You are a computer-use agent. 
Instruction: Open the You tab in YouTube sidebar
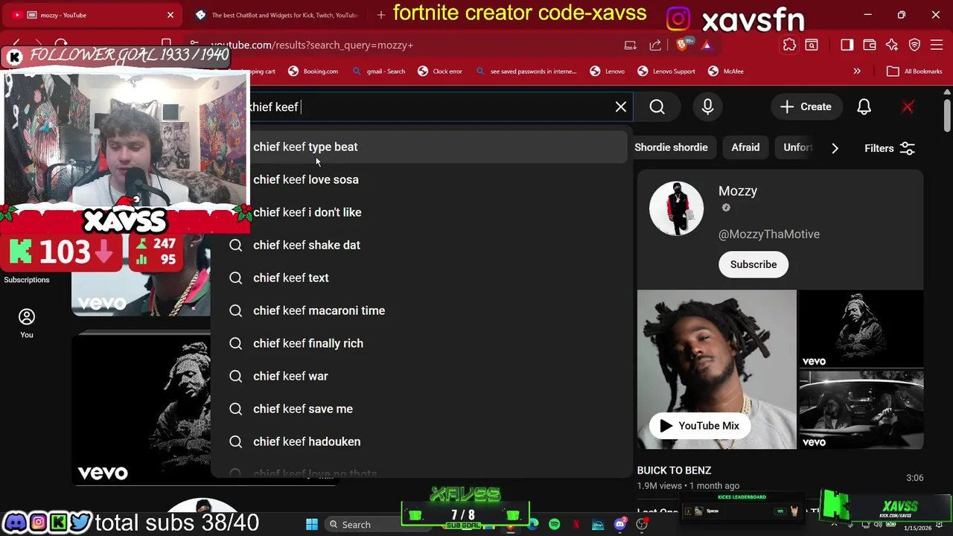[x=27, y=324]
